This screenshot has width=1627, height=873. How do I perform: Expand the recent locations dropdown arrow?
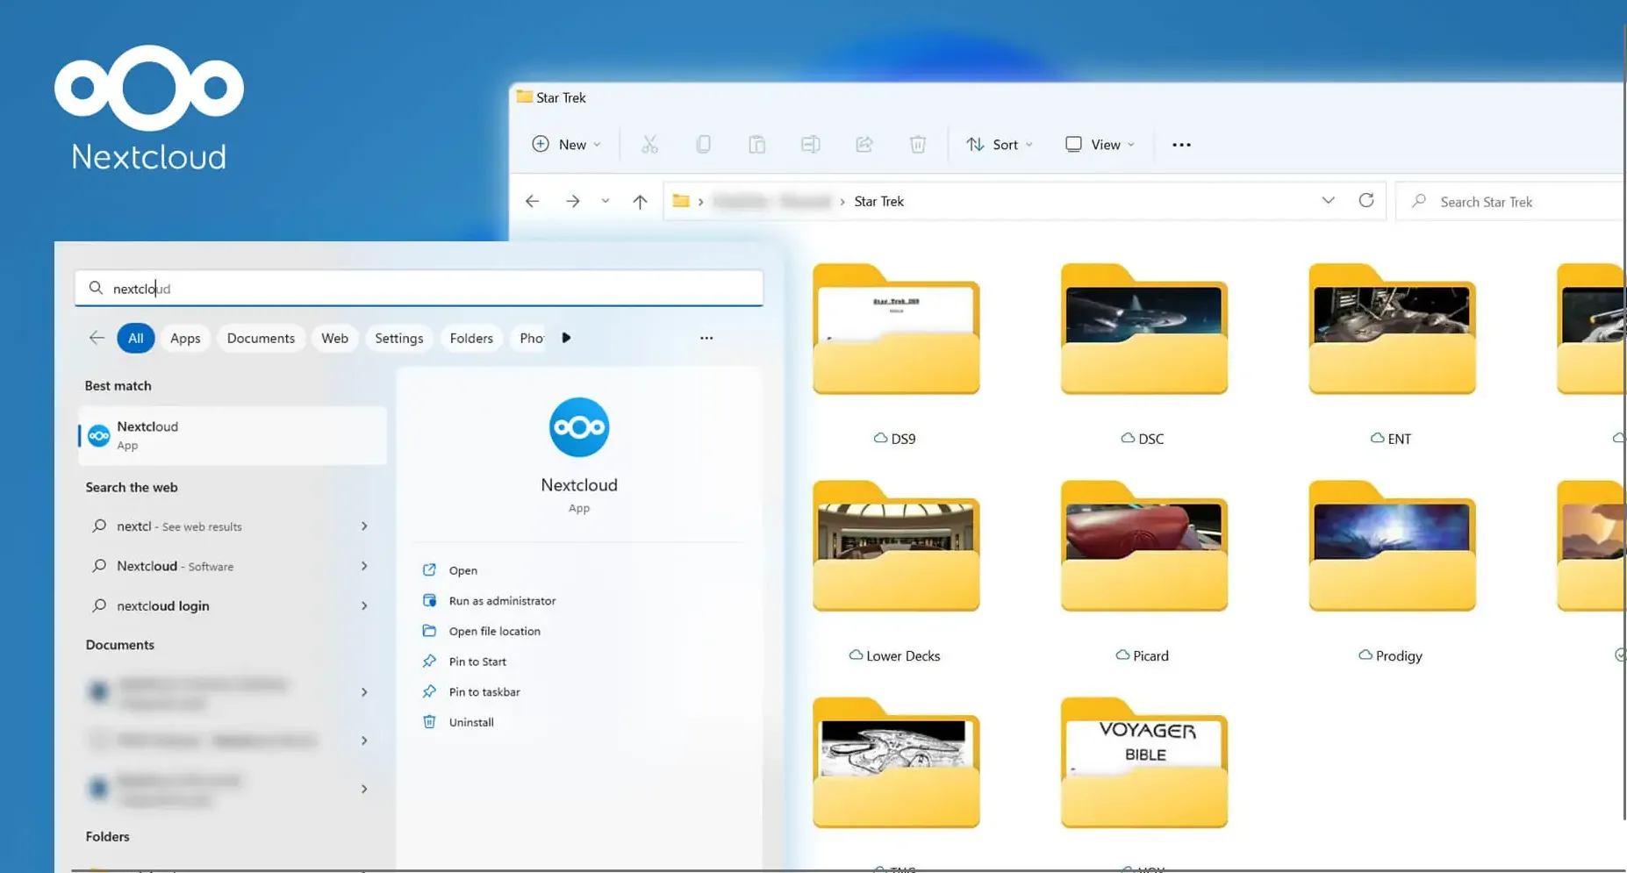[x=606, y=201]
